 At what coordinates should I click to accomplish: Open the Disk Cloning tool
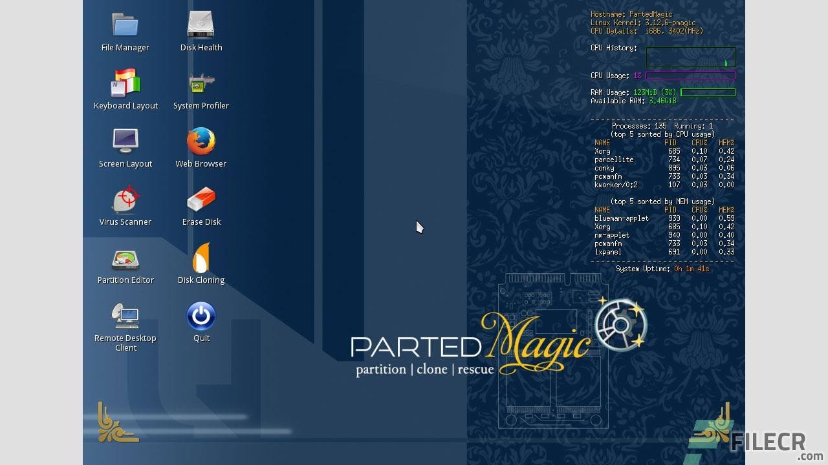(201, 257)
